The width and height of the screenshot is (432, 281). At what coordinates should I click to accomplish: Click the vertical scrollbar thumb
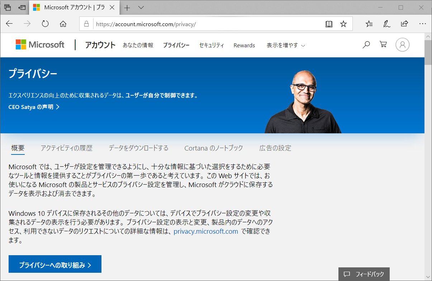pyautogui.click(x=428, y=52)
